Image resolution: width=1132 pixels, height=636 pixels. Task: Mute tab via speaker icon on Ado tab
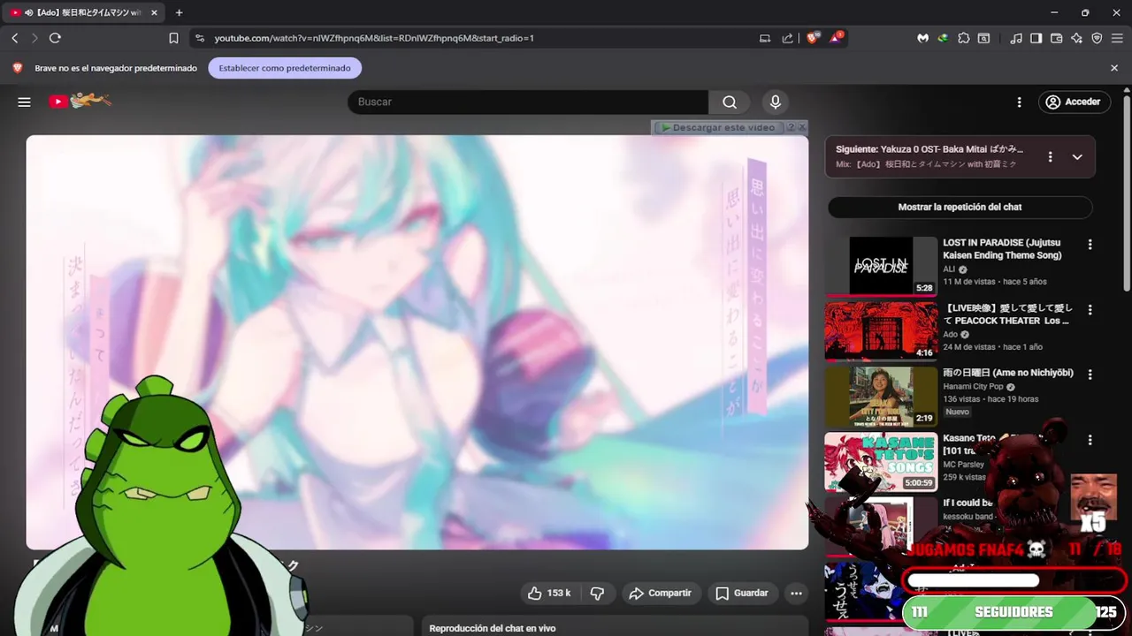[x=29, y=12]
